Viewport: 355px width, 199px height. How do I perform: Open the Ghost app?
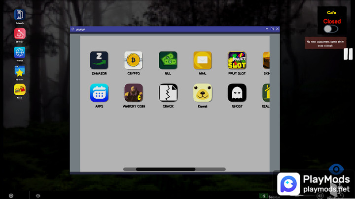tap(237, 93)
